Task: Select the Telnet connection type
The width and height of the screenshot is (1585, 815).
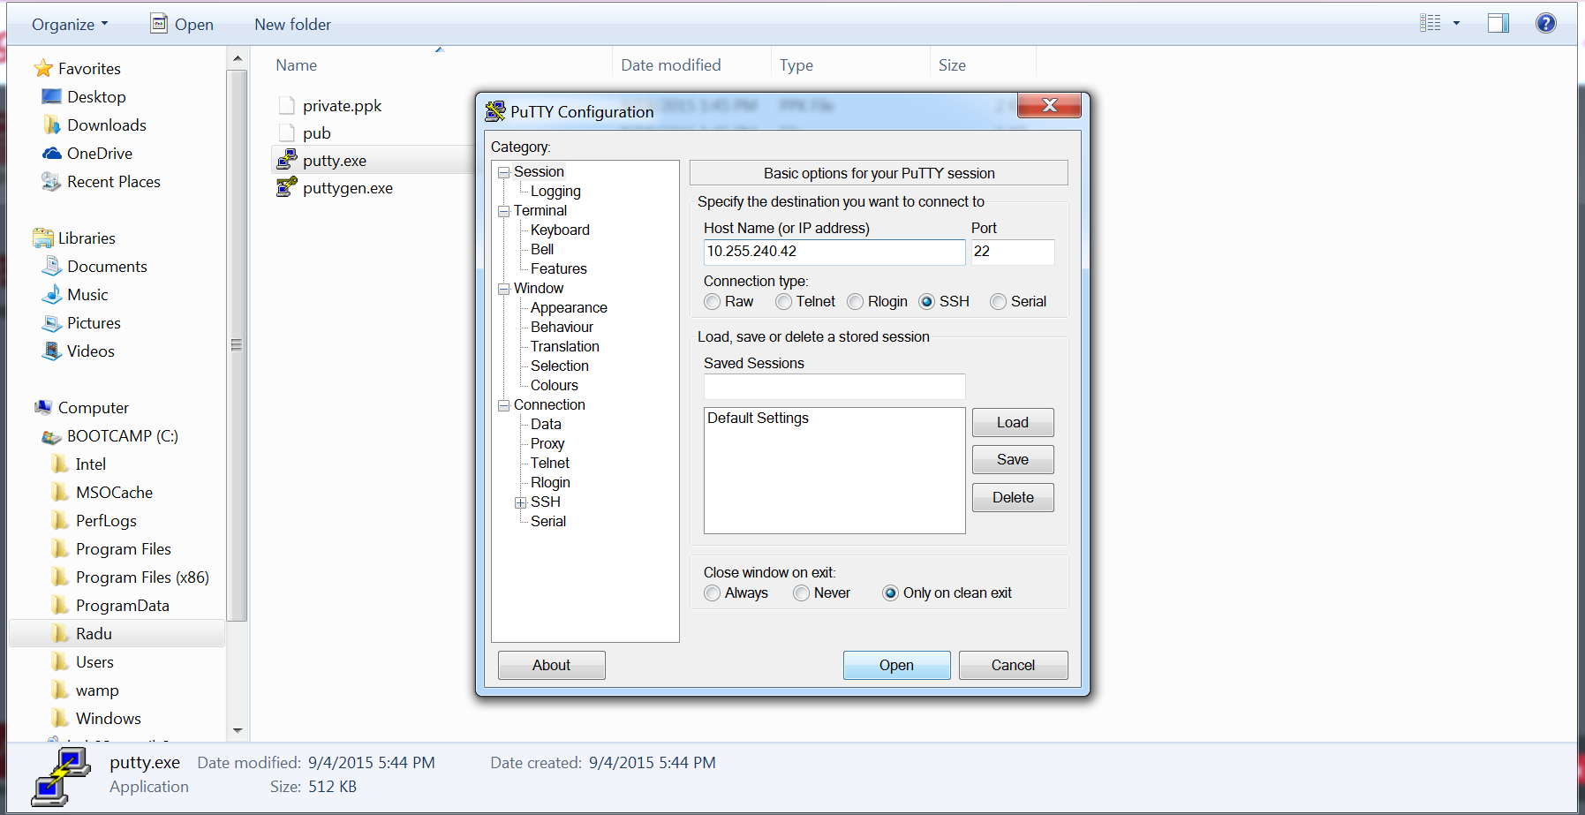Action: pyautogui.click(x=783, y=302)
